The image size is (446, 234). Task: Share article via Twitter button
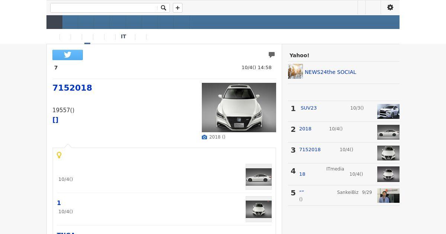pyautogui.click(x=68, y=55)
